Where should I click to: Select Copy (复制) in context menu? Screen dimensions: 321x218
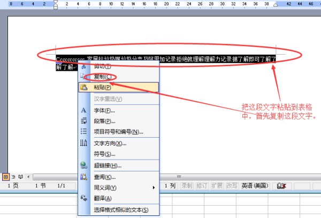click(x=102, y=77)
